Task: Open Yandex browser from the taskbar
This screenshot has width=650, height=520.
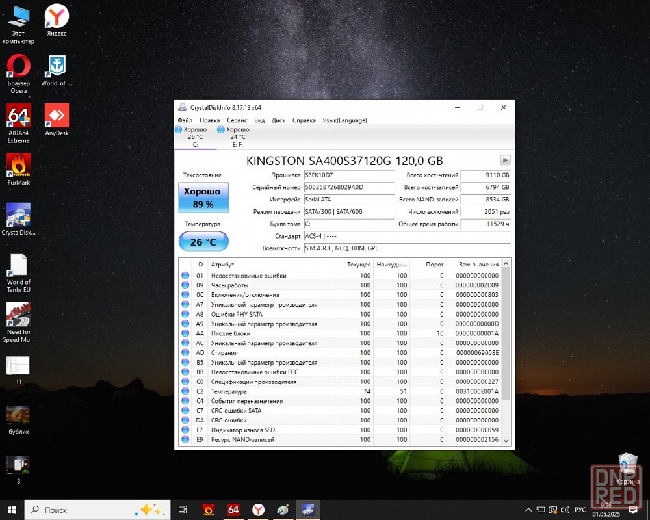Action: 258,510
